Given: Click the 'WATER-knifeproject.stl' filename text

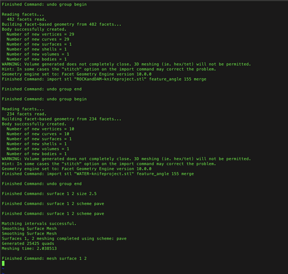Looking at the screenshot, I should point(105,174).
